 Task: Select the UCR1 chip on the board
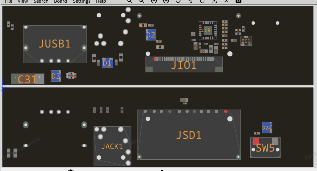coord(208,30)
